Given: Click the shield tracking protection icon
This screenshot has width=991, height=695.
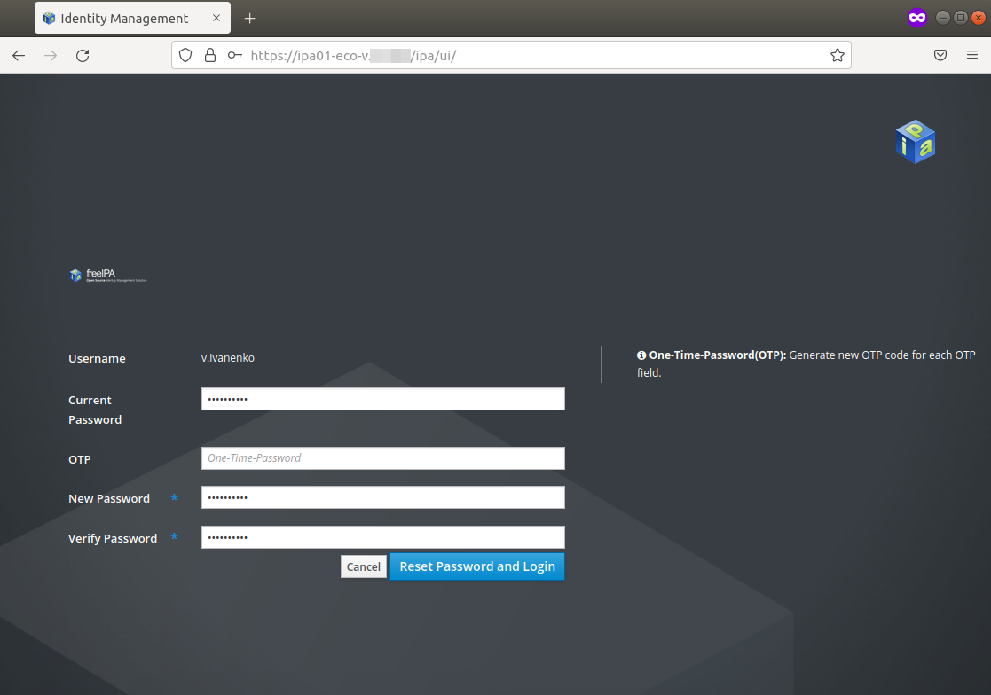Looking at the screenshot, I should click(x=185, y=55).
